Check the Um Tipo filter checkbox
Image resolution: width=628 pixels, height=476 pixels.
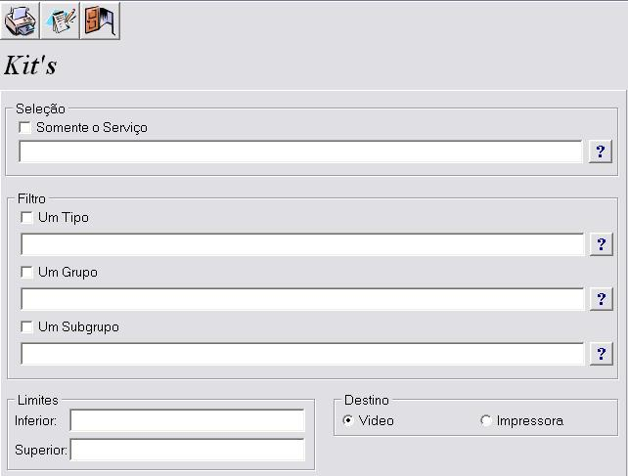[27, 218]
